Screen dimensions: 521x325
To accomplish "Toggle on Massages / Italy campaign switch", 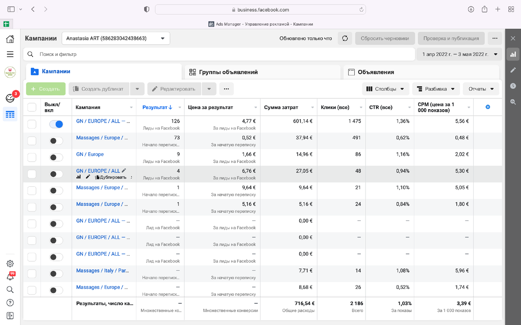I will tap(56, 273).
